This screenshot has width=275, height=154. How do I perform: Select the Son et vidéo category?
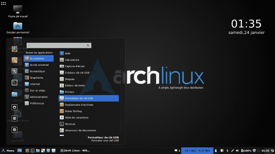tap(38, 90)
